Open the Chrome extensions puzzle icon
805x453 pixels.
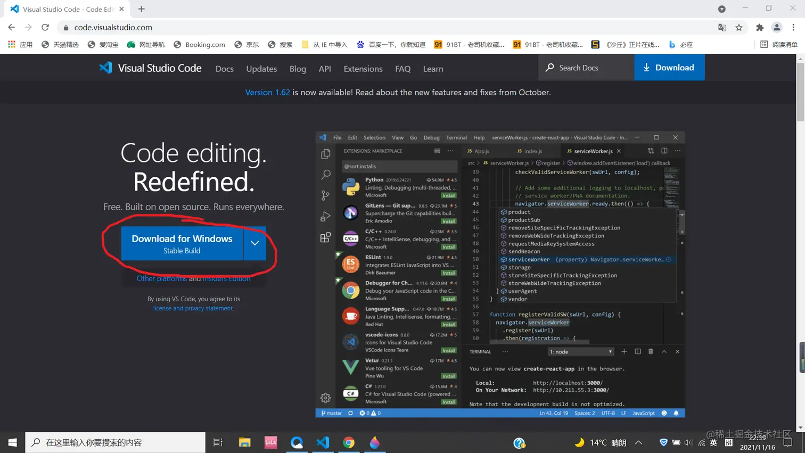pos(760,28)
